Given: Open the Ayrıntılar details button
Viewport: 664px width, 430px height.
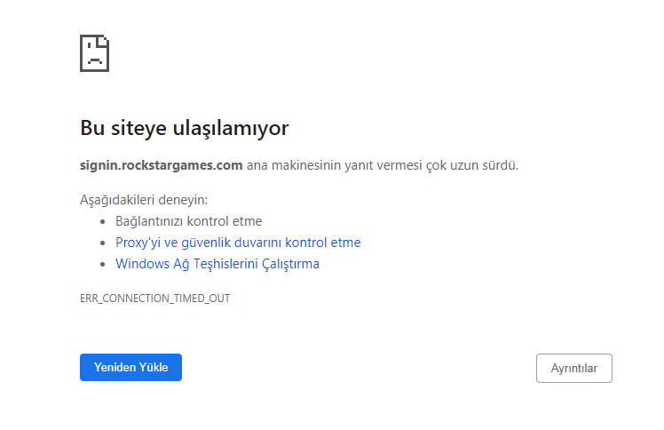Looking at the screenshot, I should 574,368.
